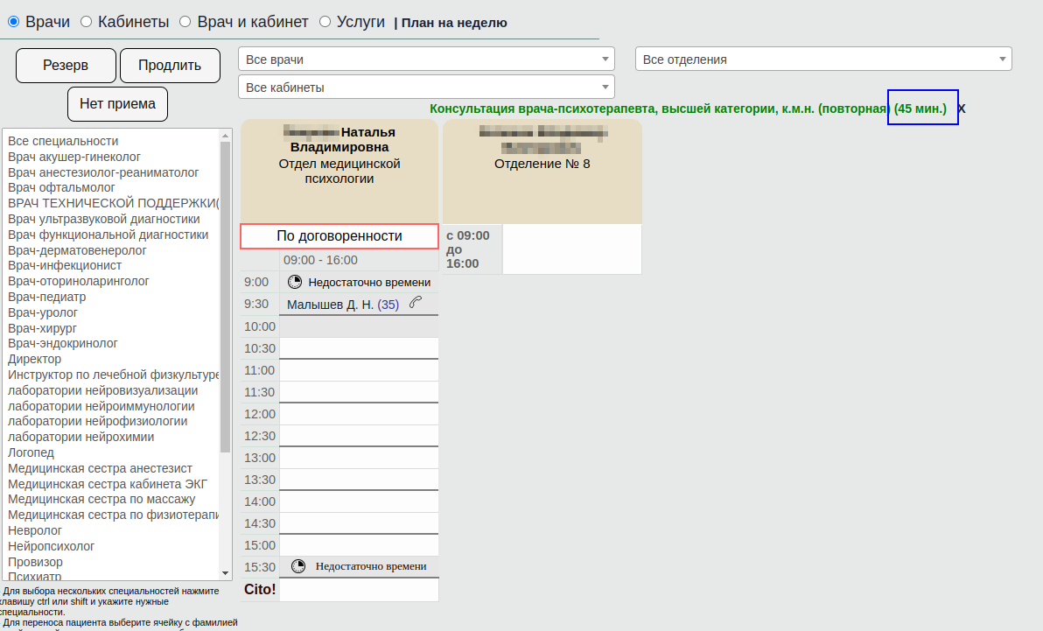Click the clock icon at 9:00 slot
Viewport: 1043px width, 631px height.
coord(295,282)
